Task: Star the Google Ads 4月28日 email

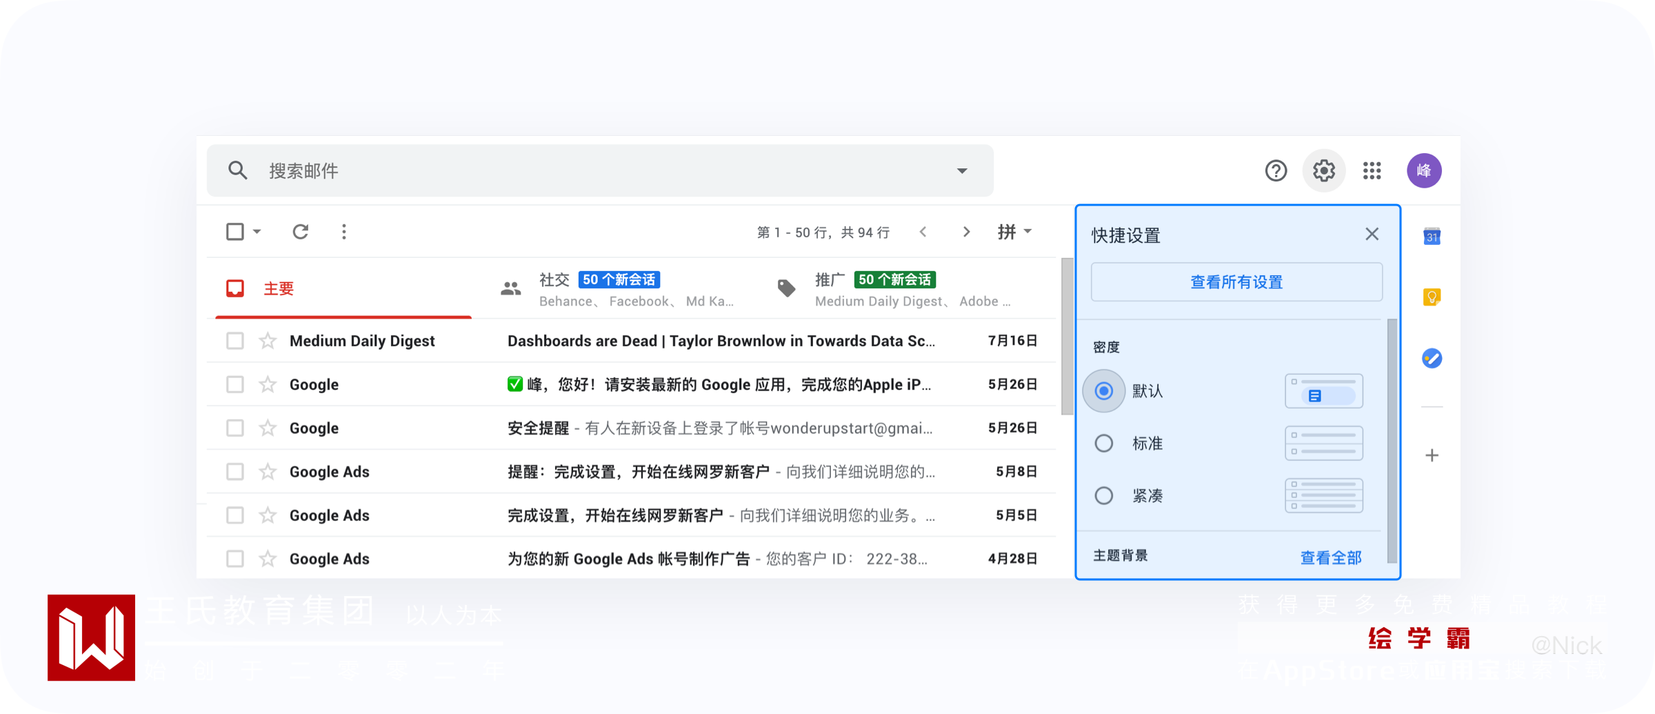Action: coord(268,559)
